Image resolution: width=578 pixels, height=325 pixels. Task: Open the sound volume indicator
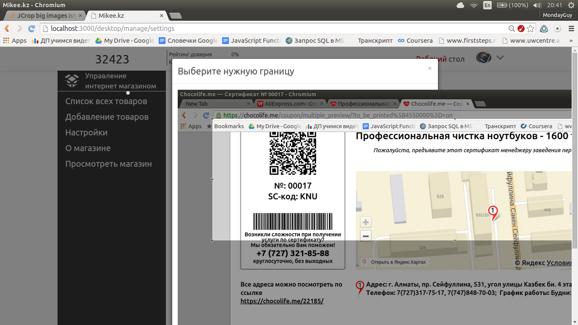pos(537,5)
